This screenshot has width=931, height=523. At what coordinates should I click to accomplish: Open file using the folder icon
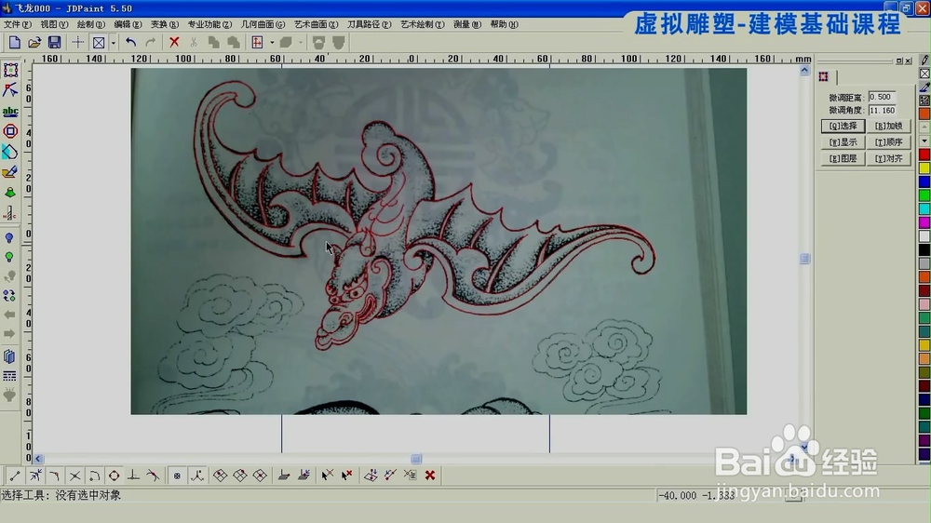click(34, 43)
